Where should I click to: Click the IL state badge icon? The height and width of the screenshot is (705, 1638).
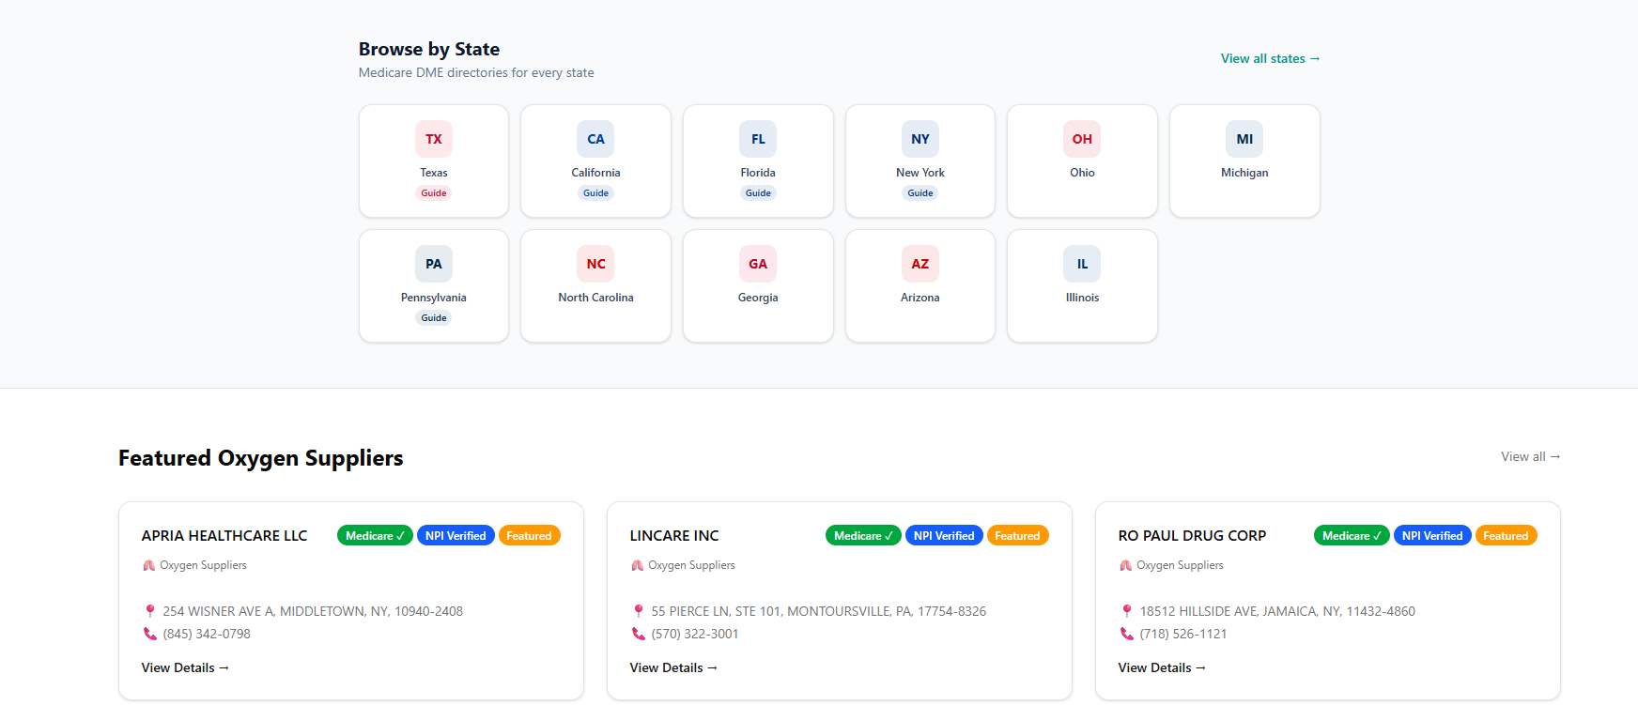1082,264
